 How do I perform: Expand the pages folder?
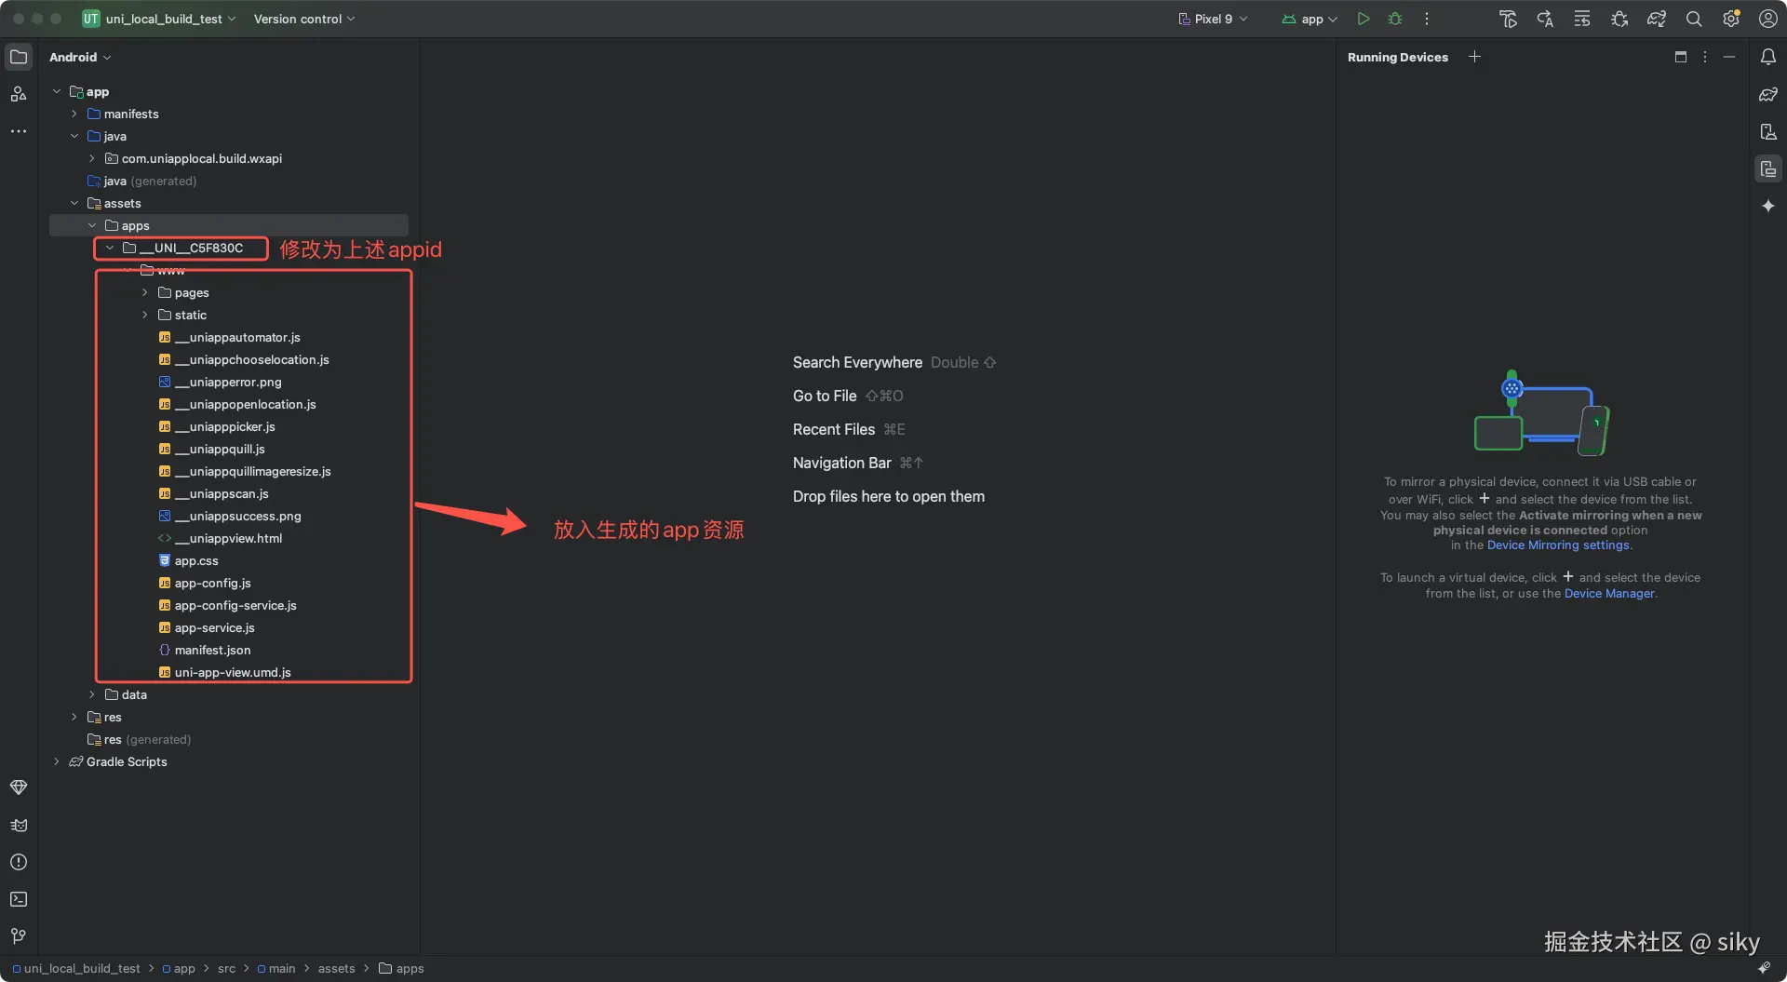145,292
